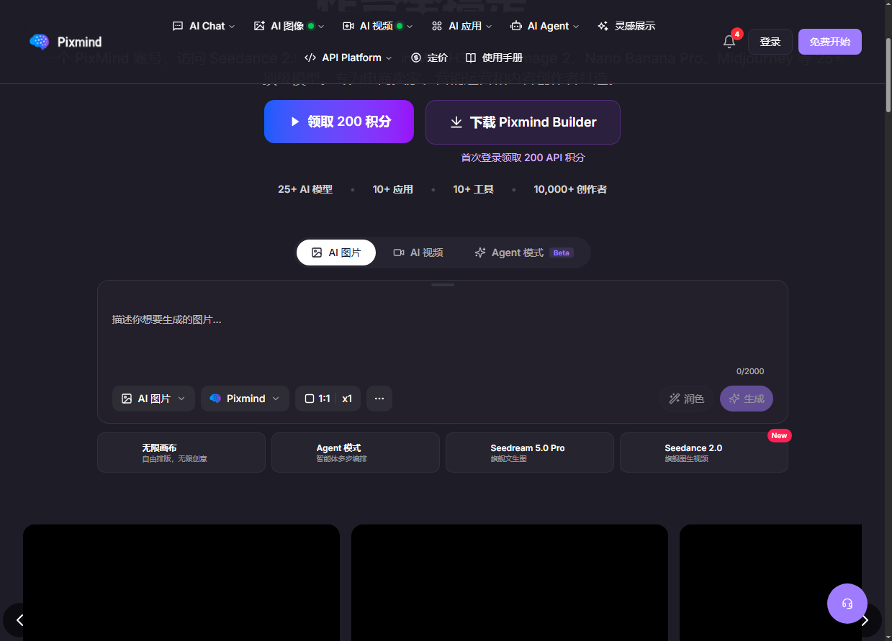Click the 灵感展示 sparkle icon
The width and height of the screenshot is (892, 641).
click(603, 26)
